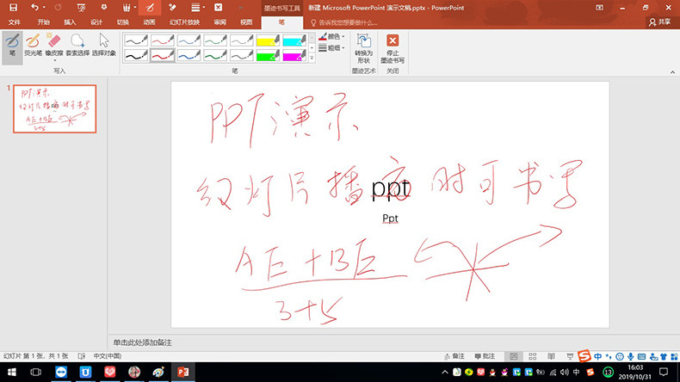The image size is (680, 382).
Task: Open the Windows notification center
Action: click(664, 372)
